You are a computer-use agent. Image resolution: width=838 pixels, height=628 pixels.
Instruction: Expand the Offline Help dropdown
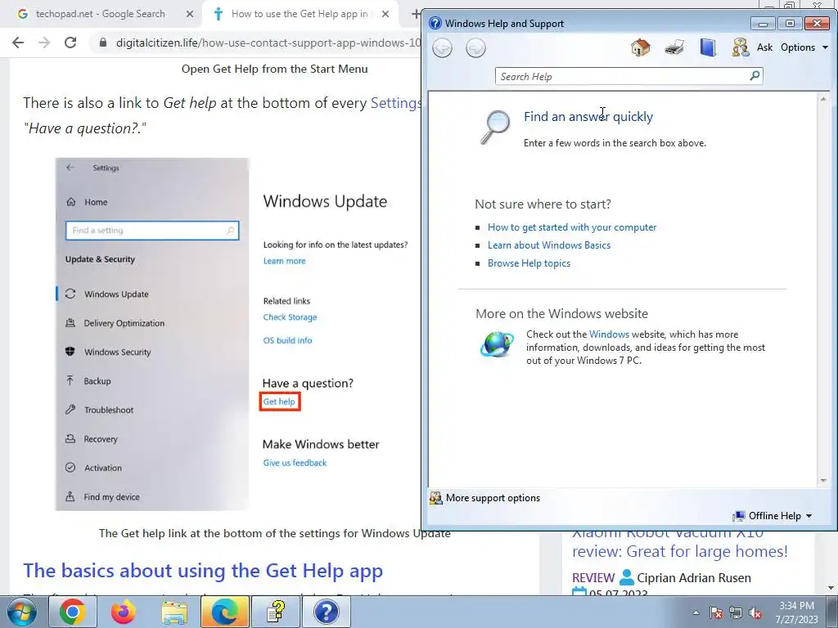(x=773, y=516)
